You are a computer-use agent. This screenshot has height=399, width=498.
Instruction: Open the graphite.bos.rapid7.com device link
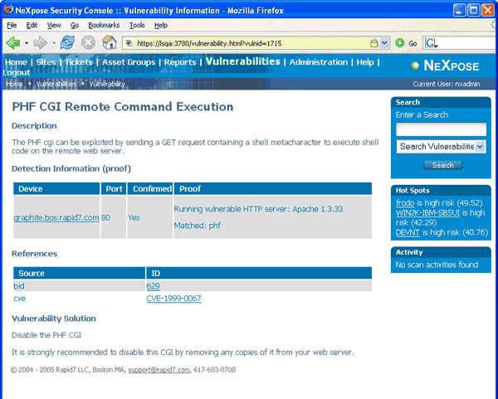click(56, 217)
